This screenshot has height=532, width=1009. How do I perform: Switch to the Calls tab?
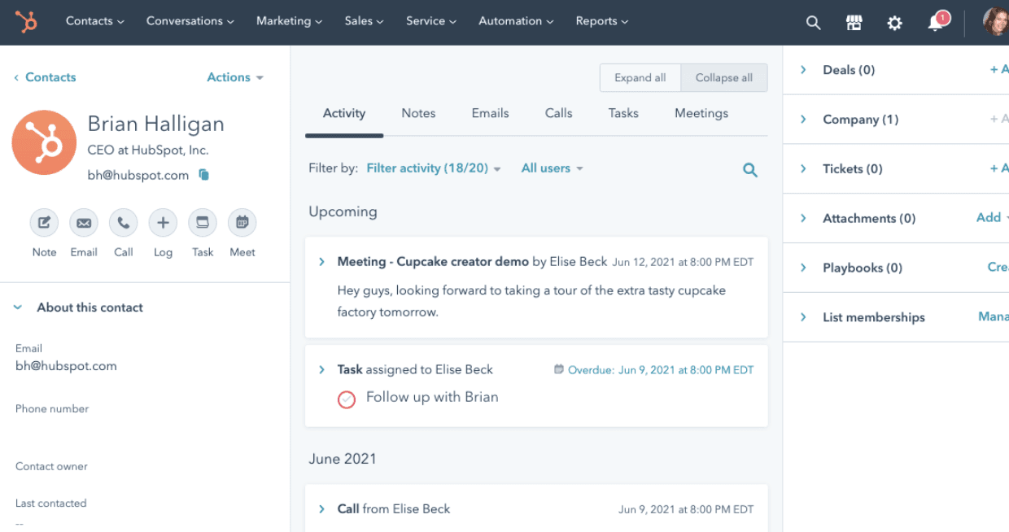pos(559,114)
